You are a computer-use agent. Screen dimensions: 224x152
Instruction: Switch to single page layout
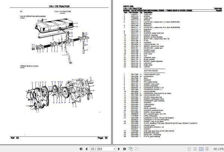coord(189,149)
